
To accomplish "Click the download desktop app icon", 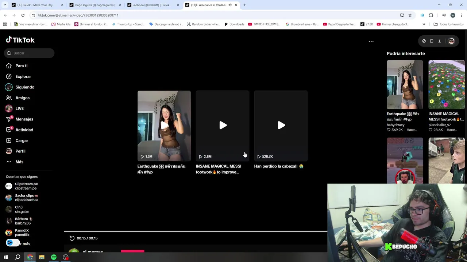I will (x=439, y=41).
